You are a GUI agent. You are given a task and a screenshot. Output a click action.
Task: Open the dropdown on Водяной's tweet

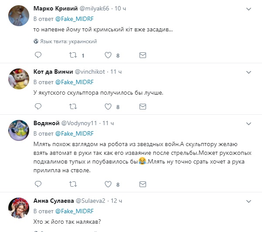[x=248, y=123]
